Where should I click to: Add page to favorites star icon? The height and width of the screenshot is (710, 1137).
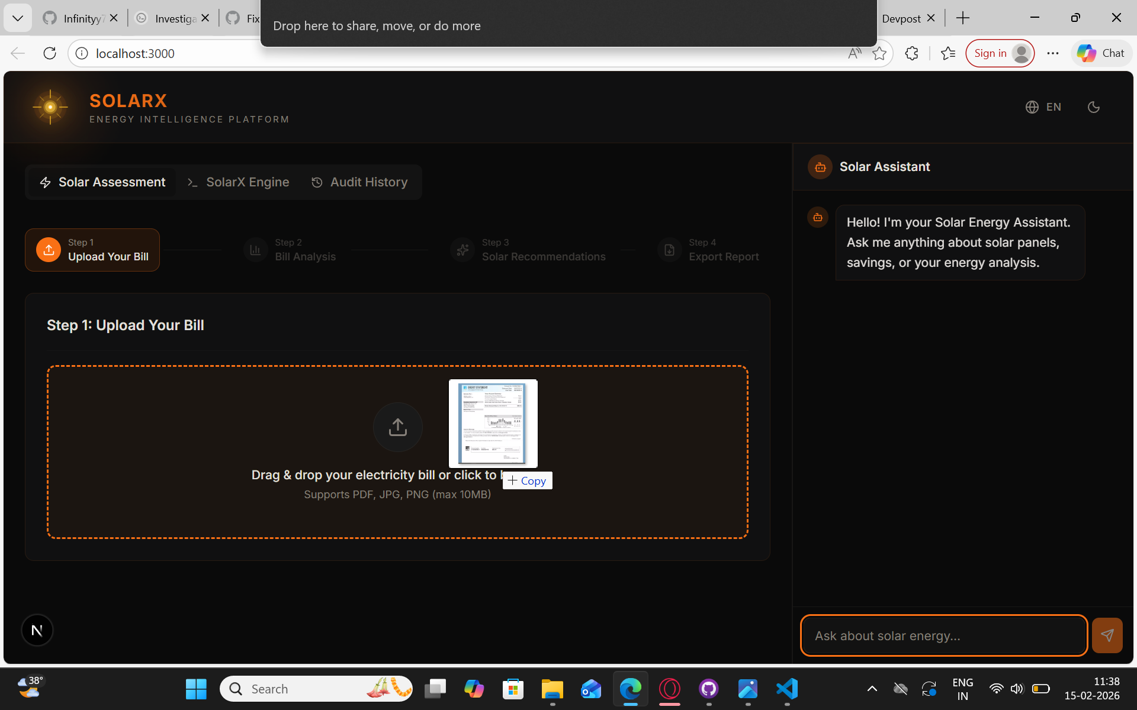[x=879, y=53]
